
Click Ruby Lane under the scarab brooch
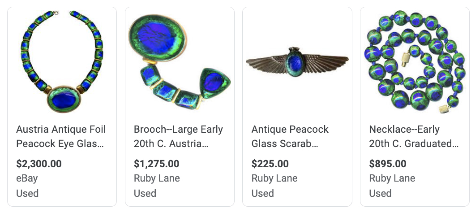point(274,178)
